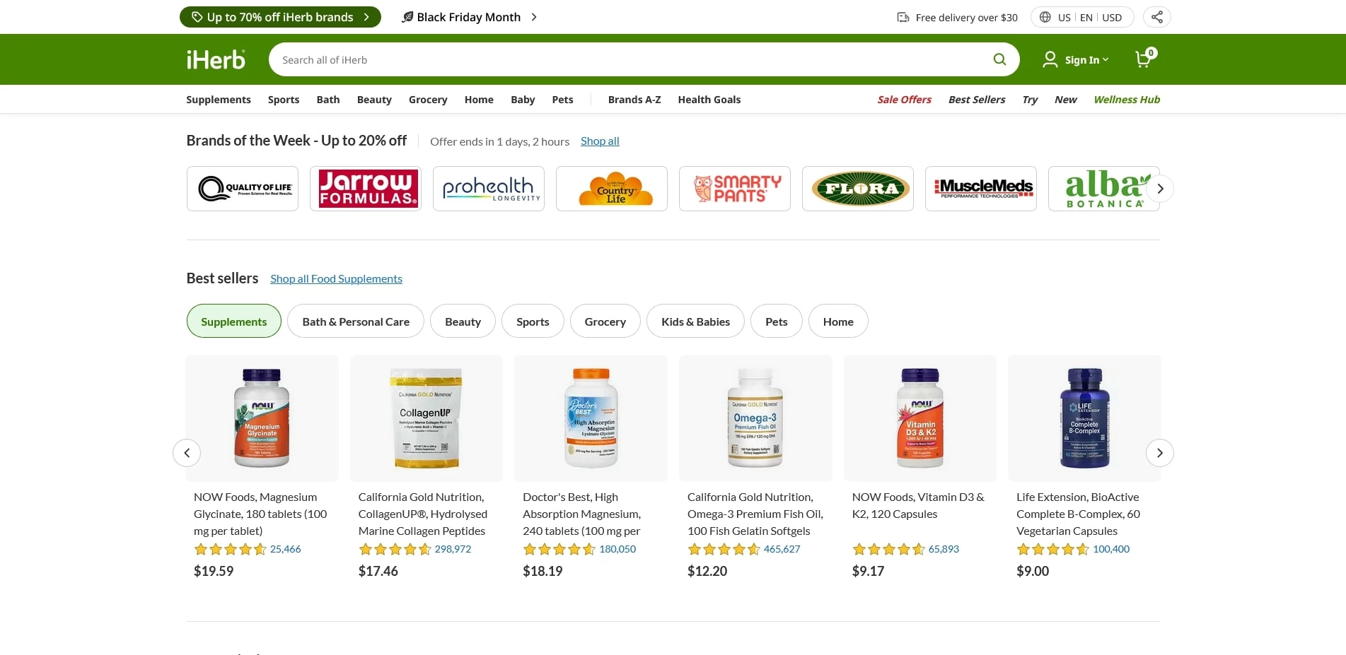Click the iHerb logo
The height and width of the screenshot is (655, 1346).
point(216,59)
